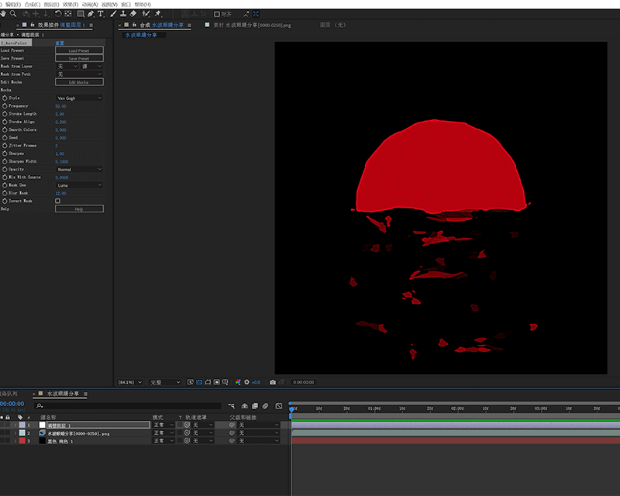This screenshot has height=496, width=620.
Task: Open the Mask from Path dropdown
Action: 79,74
